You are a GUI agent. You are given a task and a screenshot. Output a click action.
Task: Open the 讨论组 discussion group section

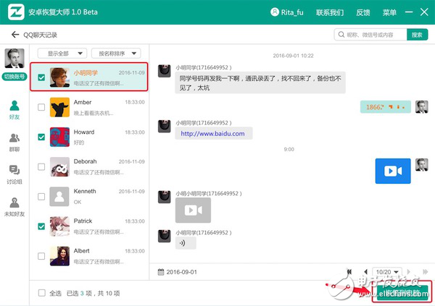[x=14, y=173]
